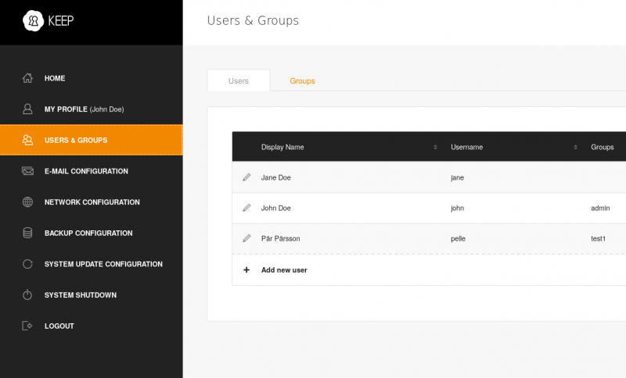The width and height of the screenshot is (626, 378).
Task: Edit Jane Doe using pencil icon
Action: [246, 177]
